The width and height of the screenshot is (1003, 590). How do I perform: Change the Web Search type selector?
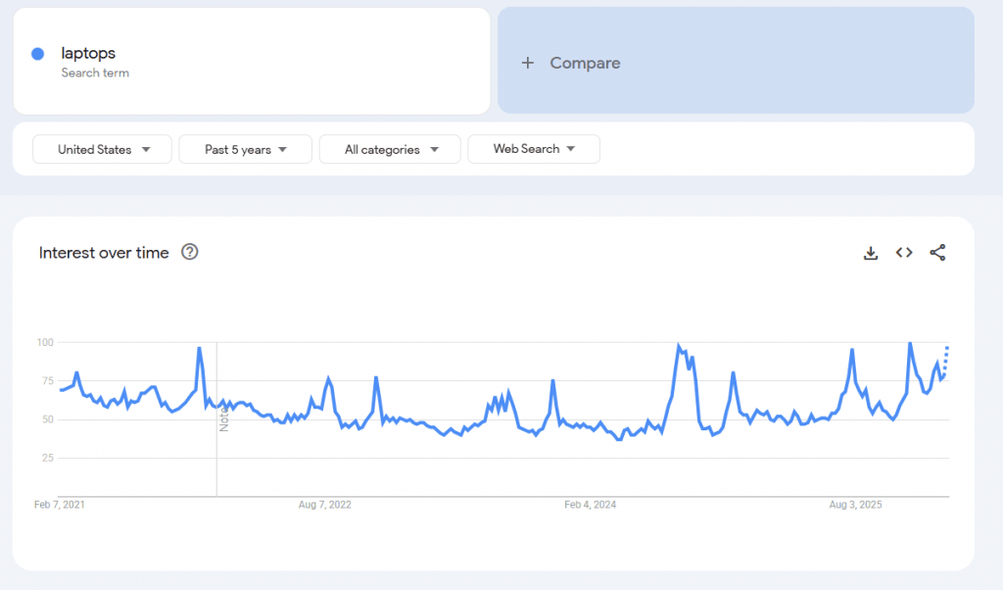533,149
